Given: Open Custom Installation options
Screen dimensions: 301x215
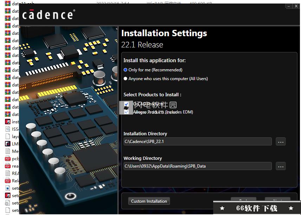Looking at the screenshot, I should pos(149,201).
